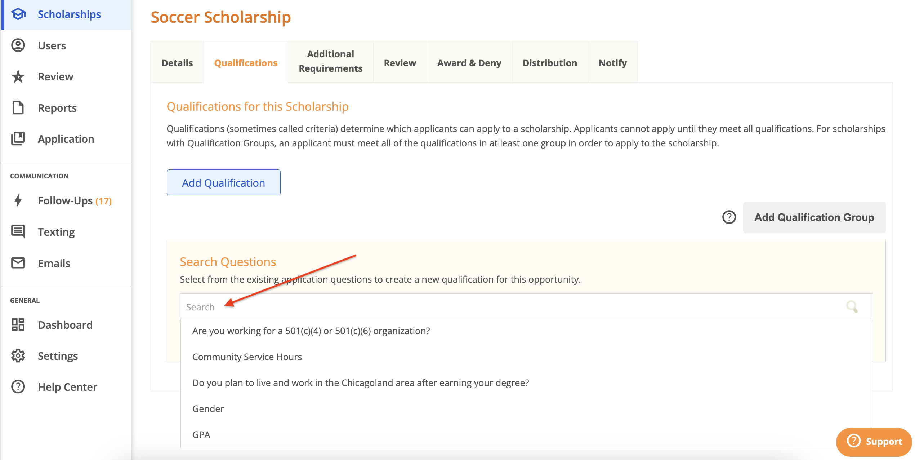Open the orange Support chat button
Image resolution: width=915 pixels, height=460 pixels.
(874, 442)
